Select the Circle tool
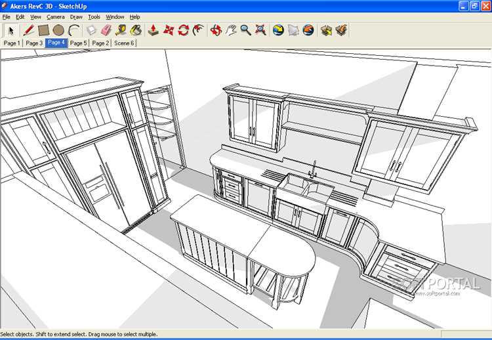This screenshot has height=340, width=492. click(x=58, y=30)
